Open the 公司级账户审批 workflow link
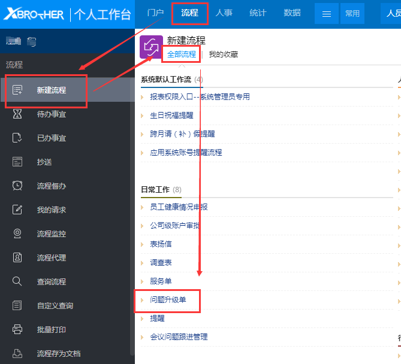Screen dimensions: 401x364 175,226
